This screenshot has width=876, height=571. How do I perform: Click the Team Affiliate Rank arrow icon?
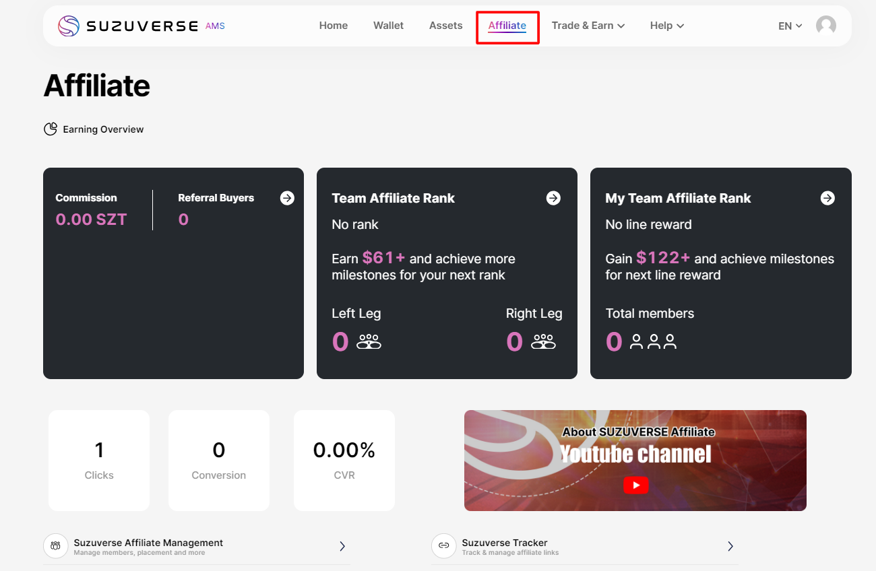(x=553, y=198)
